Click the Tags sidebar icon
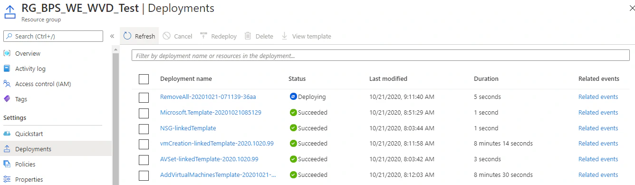Image resolution: width=635 pixels, height=185 pixels. click(x=7, y=99)
